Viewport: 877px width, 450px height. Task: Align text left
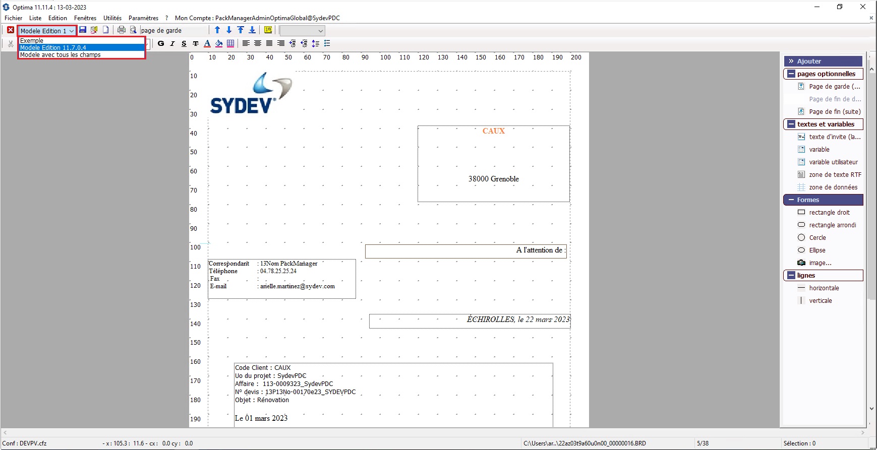tap(246, 43)
